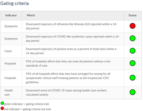Click 'red indicator = gating criteria not met' text
Viewport: 143px width, 111px height.
coord(27,109)
